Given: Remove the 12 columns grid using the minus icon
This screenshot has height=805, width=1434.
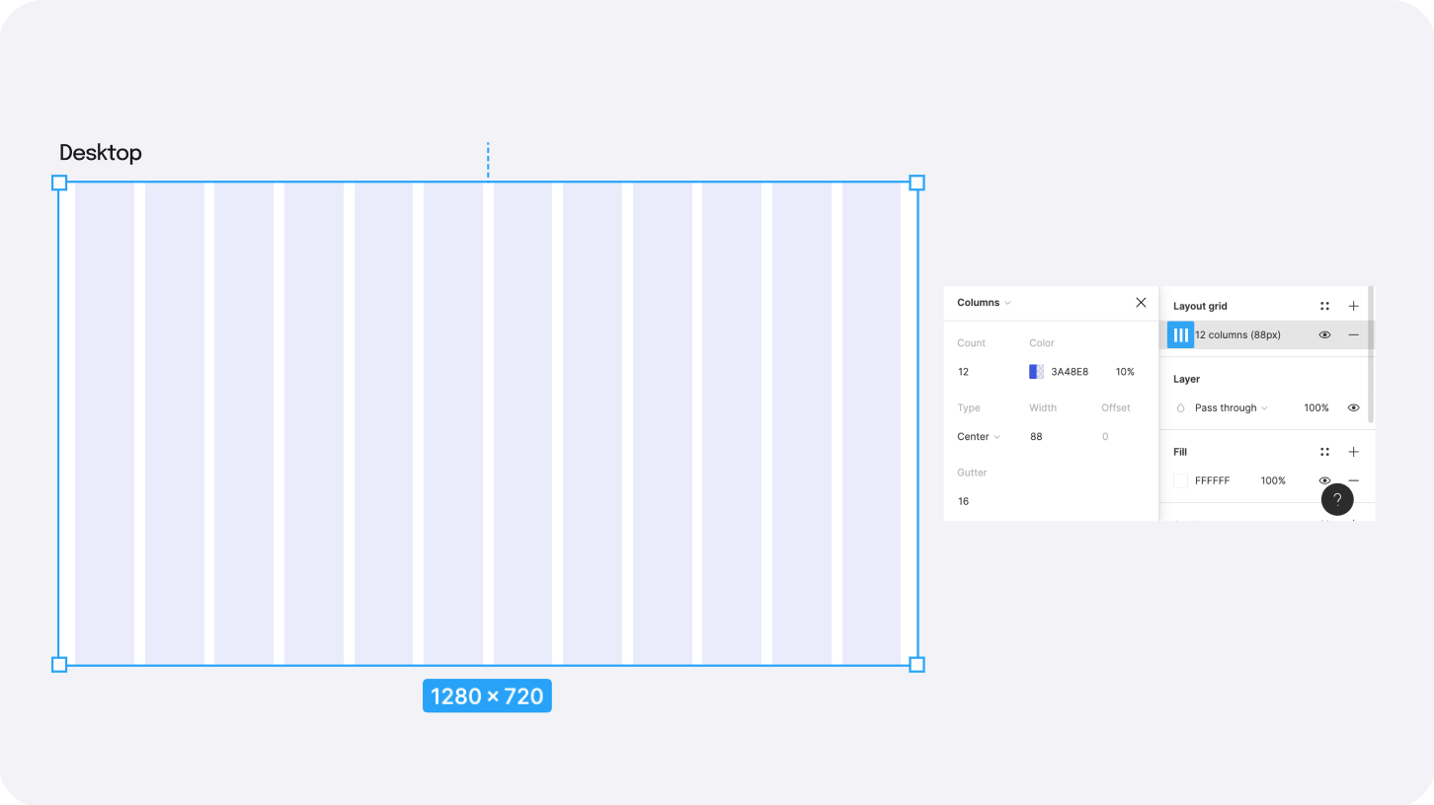Looking at the screenshot, I should (1353, 334).
